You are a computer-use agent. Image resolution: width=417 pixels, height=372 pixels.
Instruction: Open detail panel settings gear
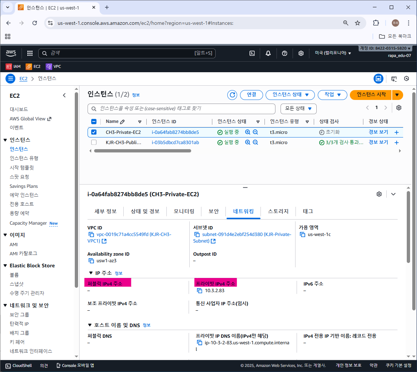coord(379,194)
